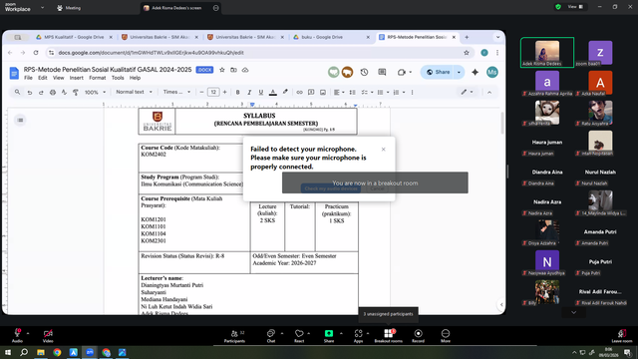This screenshot has height=359, width=638.
Task: Increase font size plus button
Action: (224, 93)
